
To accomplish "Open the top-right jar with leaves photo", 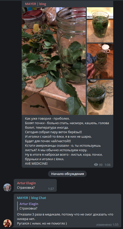I will point(100,25).
